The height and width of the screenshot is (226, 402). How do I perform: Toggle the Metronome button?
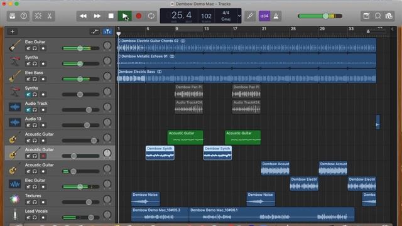[276, 16]
